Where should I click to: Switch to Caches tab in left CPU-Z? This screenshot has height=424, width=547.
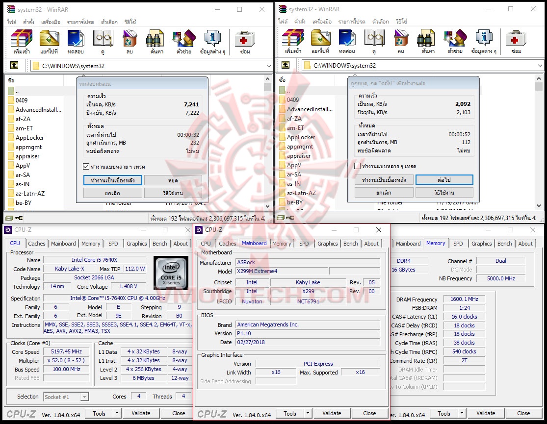coord(37,244)
